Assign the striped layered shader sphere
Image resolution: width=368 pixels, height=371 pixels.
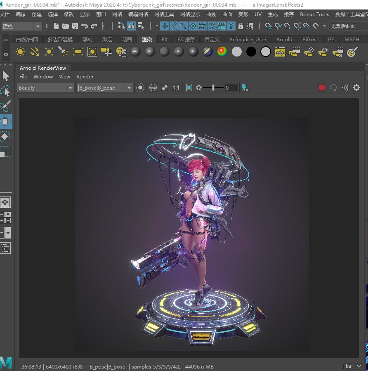[208, 52]
